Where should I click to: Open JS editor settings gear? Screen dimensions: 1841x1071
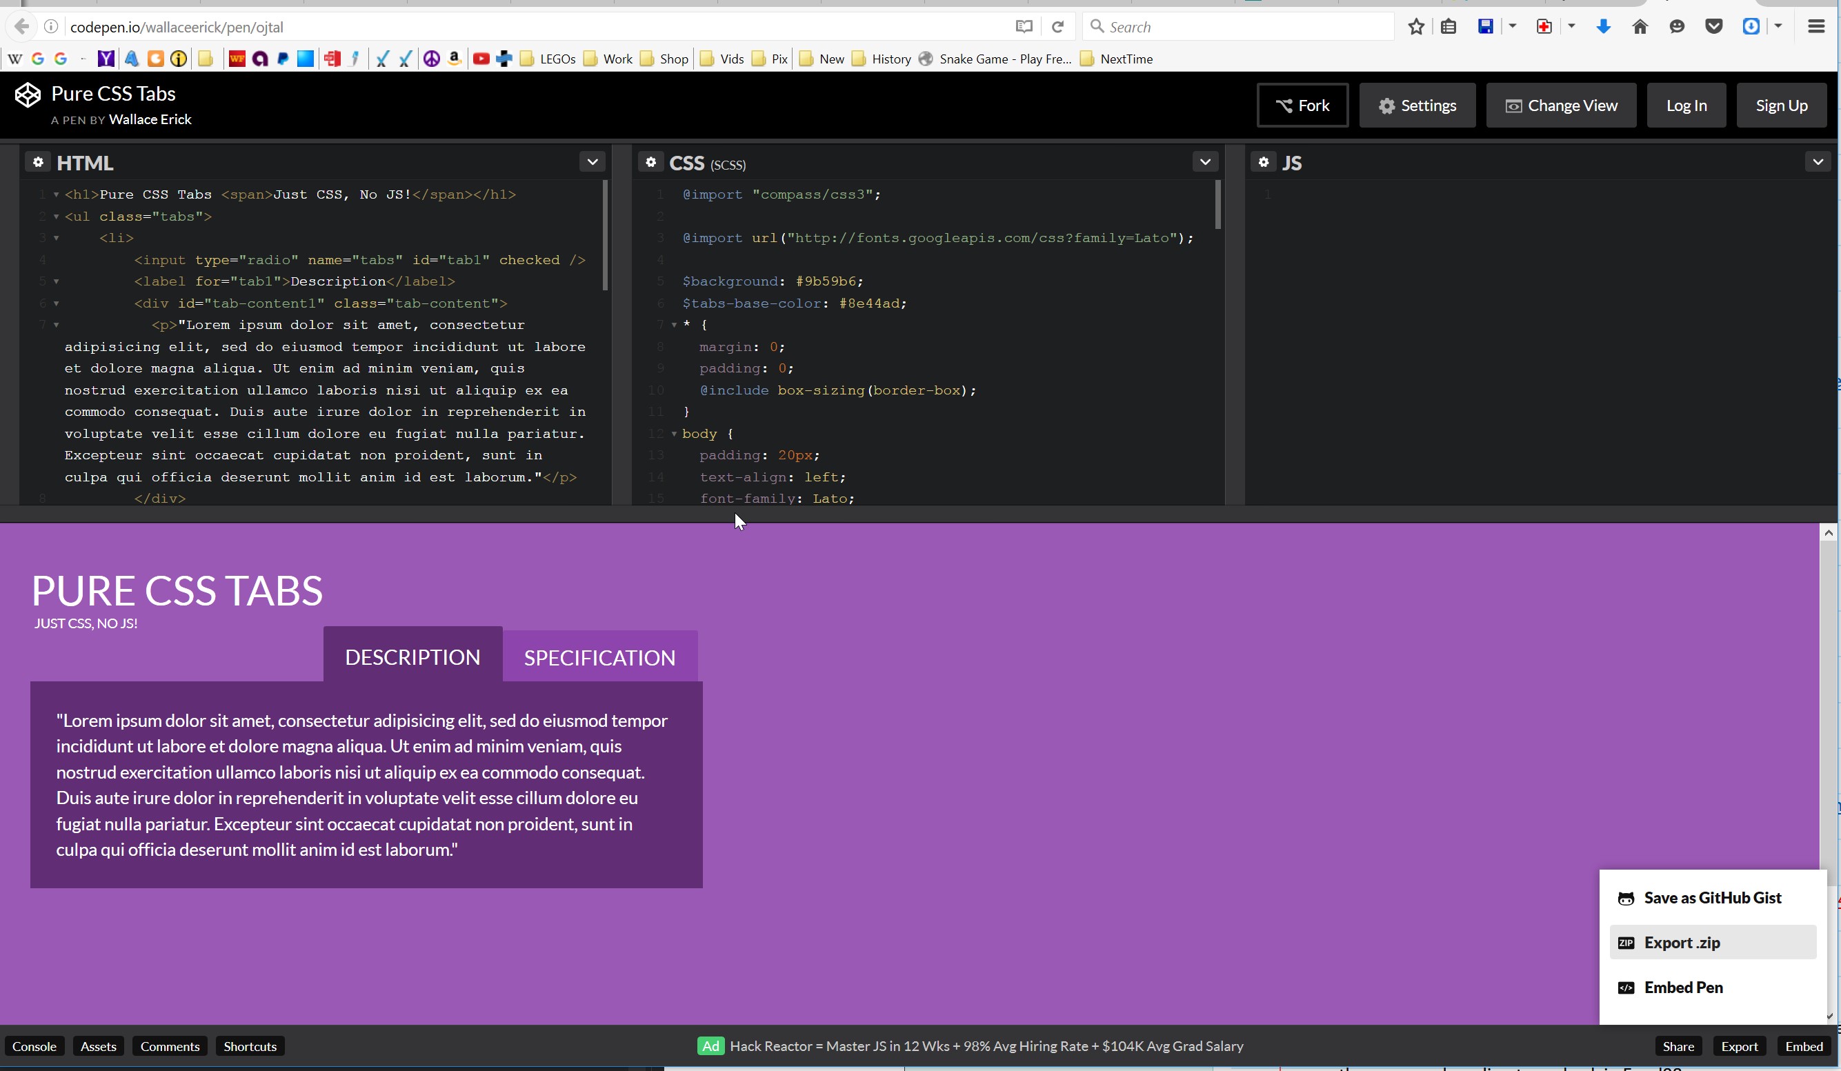(x=1263, y=162)
